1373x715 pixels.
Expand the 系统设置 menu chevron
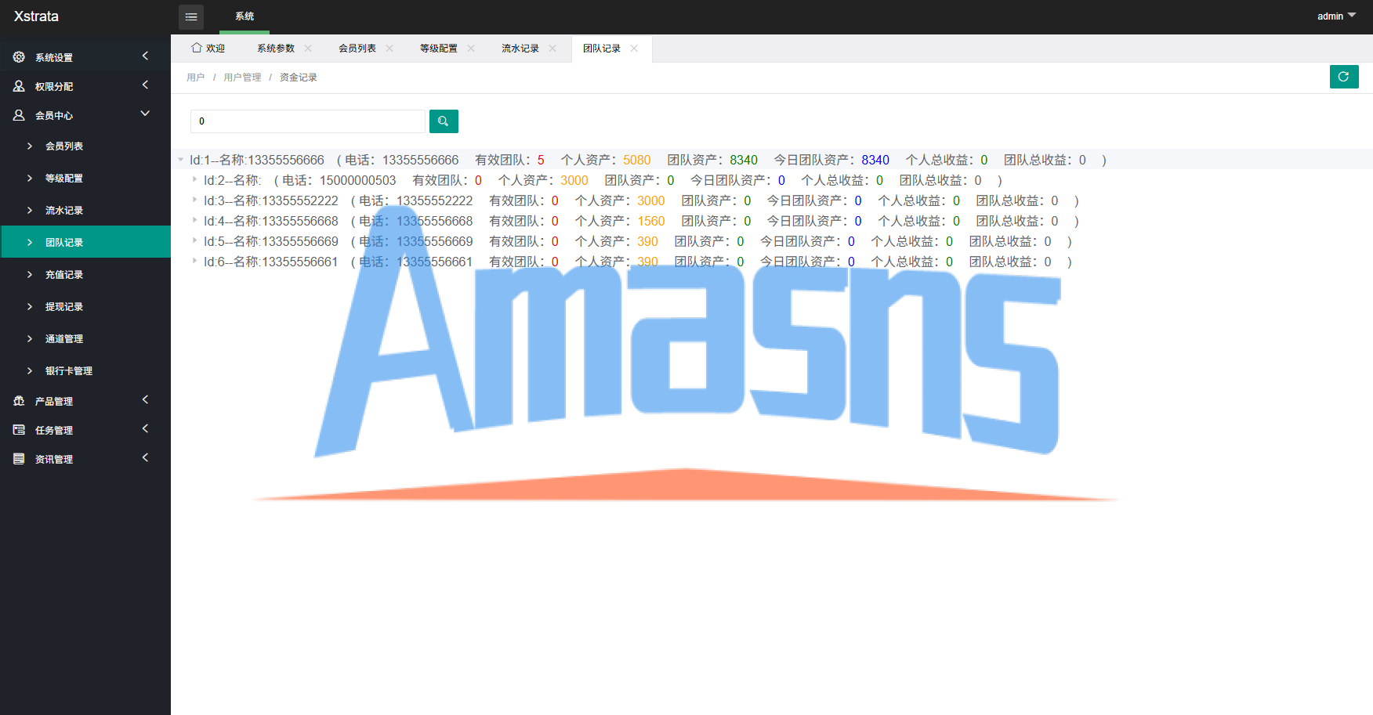point(145,56)
